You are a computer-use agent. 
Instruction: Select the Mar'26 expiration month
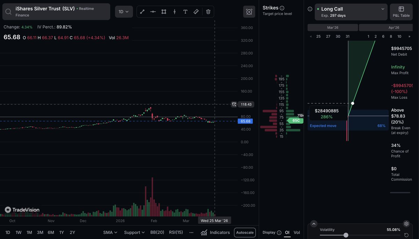(333, 28)
